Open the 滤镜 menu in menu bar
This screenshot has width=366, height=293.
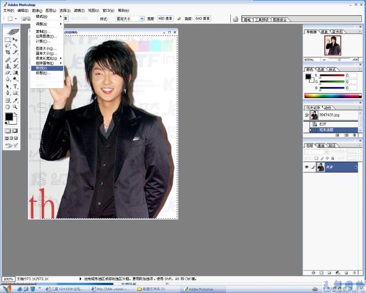(x=79, y=11)
